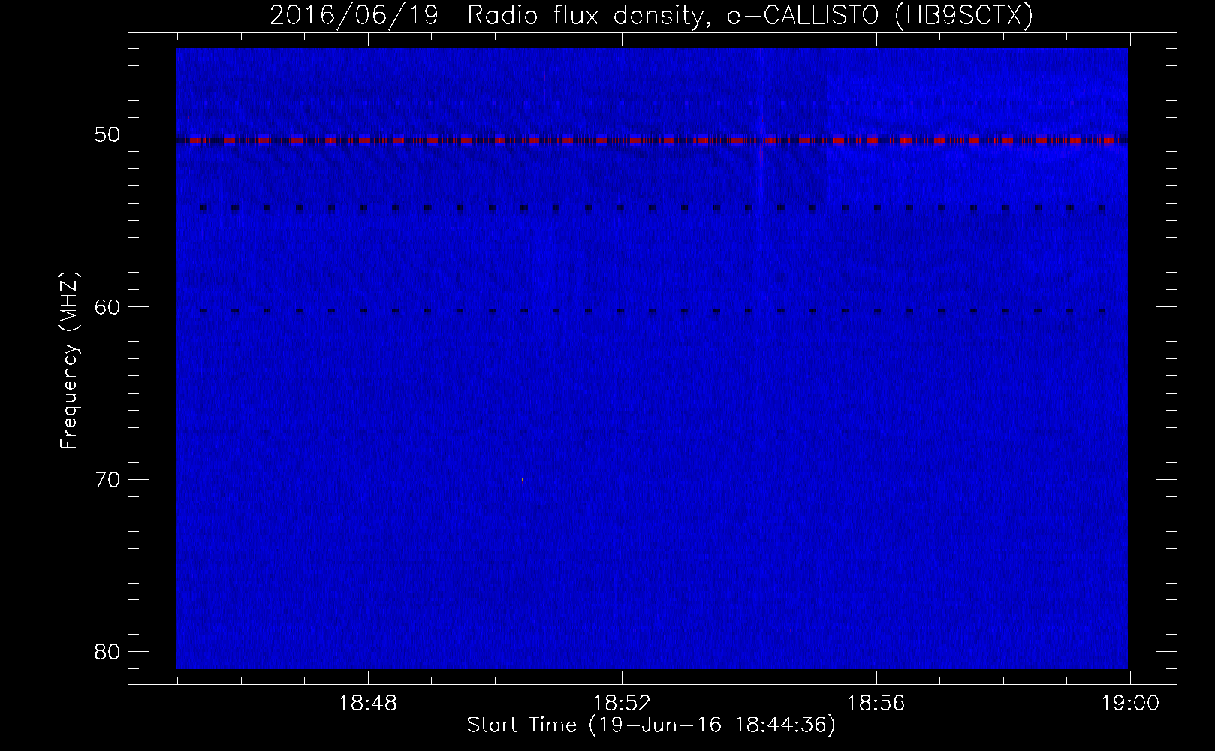
Task: Click the plot title 'Radio flux density, e-CALLISTO (HB9SCTX)'
Action: point(750,15)
